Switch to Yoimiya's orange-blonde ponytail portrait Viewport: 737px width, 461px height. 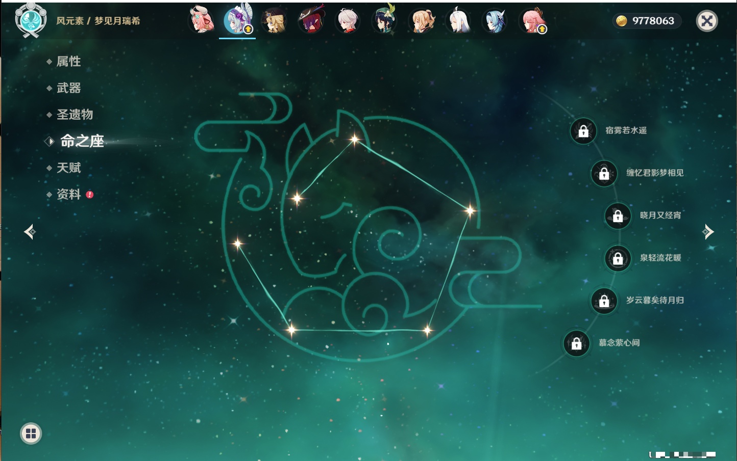pos(422,21)
